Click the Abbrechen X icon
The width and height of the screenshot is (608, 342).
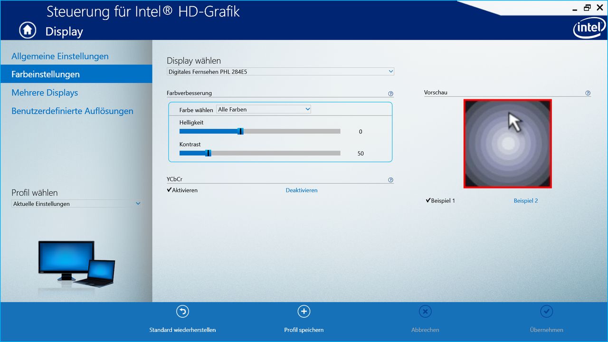tap(425, 312)
